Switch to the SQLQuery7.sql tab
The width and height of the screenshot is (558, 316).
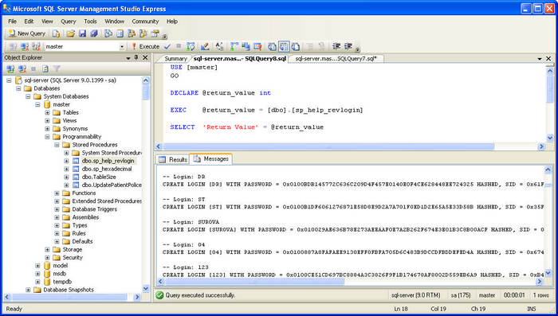coord(336,59)
